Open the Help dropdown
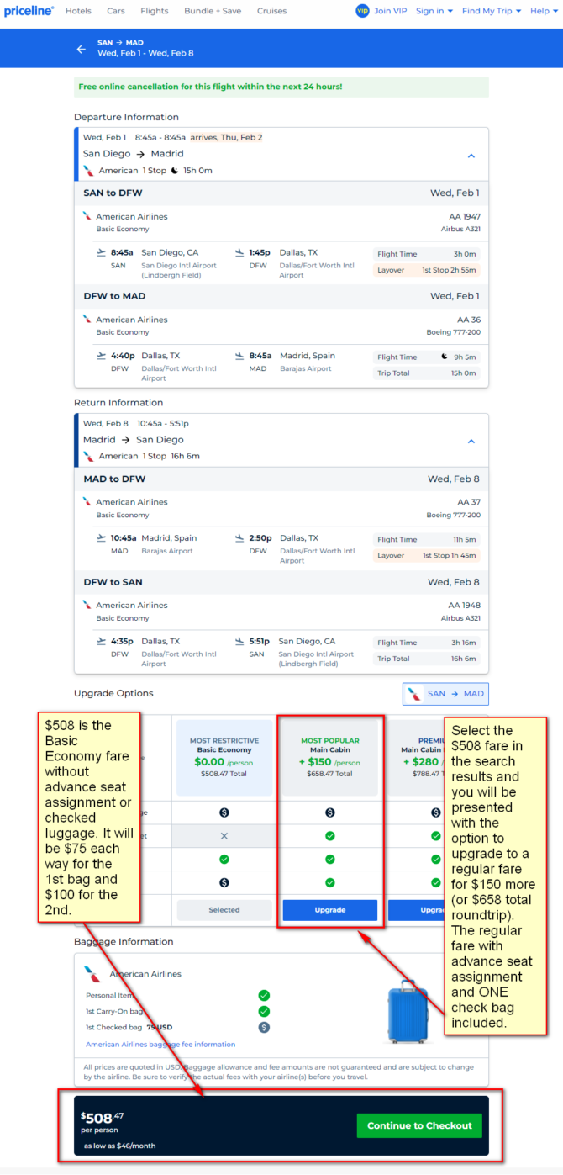The height and width of the screenshot is (1175, 563). click(543, 11)
